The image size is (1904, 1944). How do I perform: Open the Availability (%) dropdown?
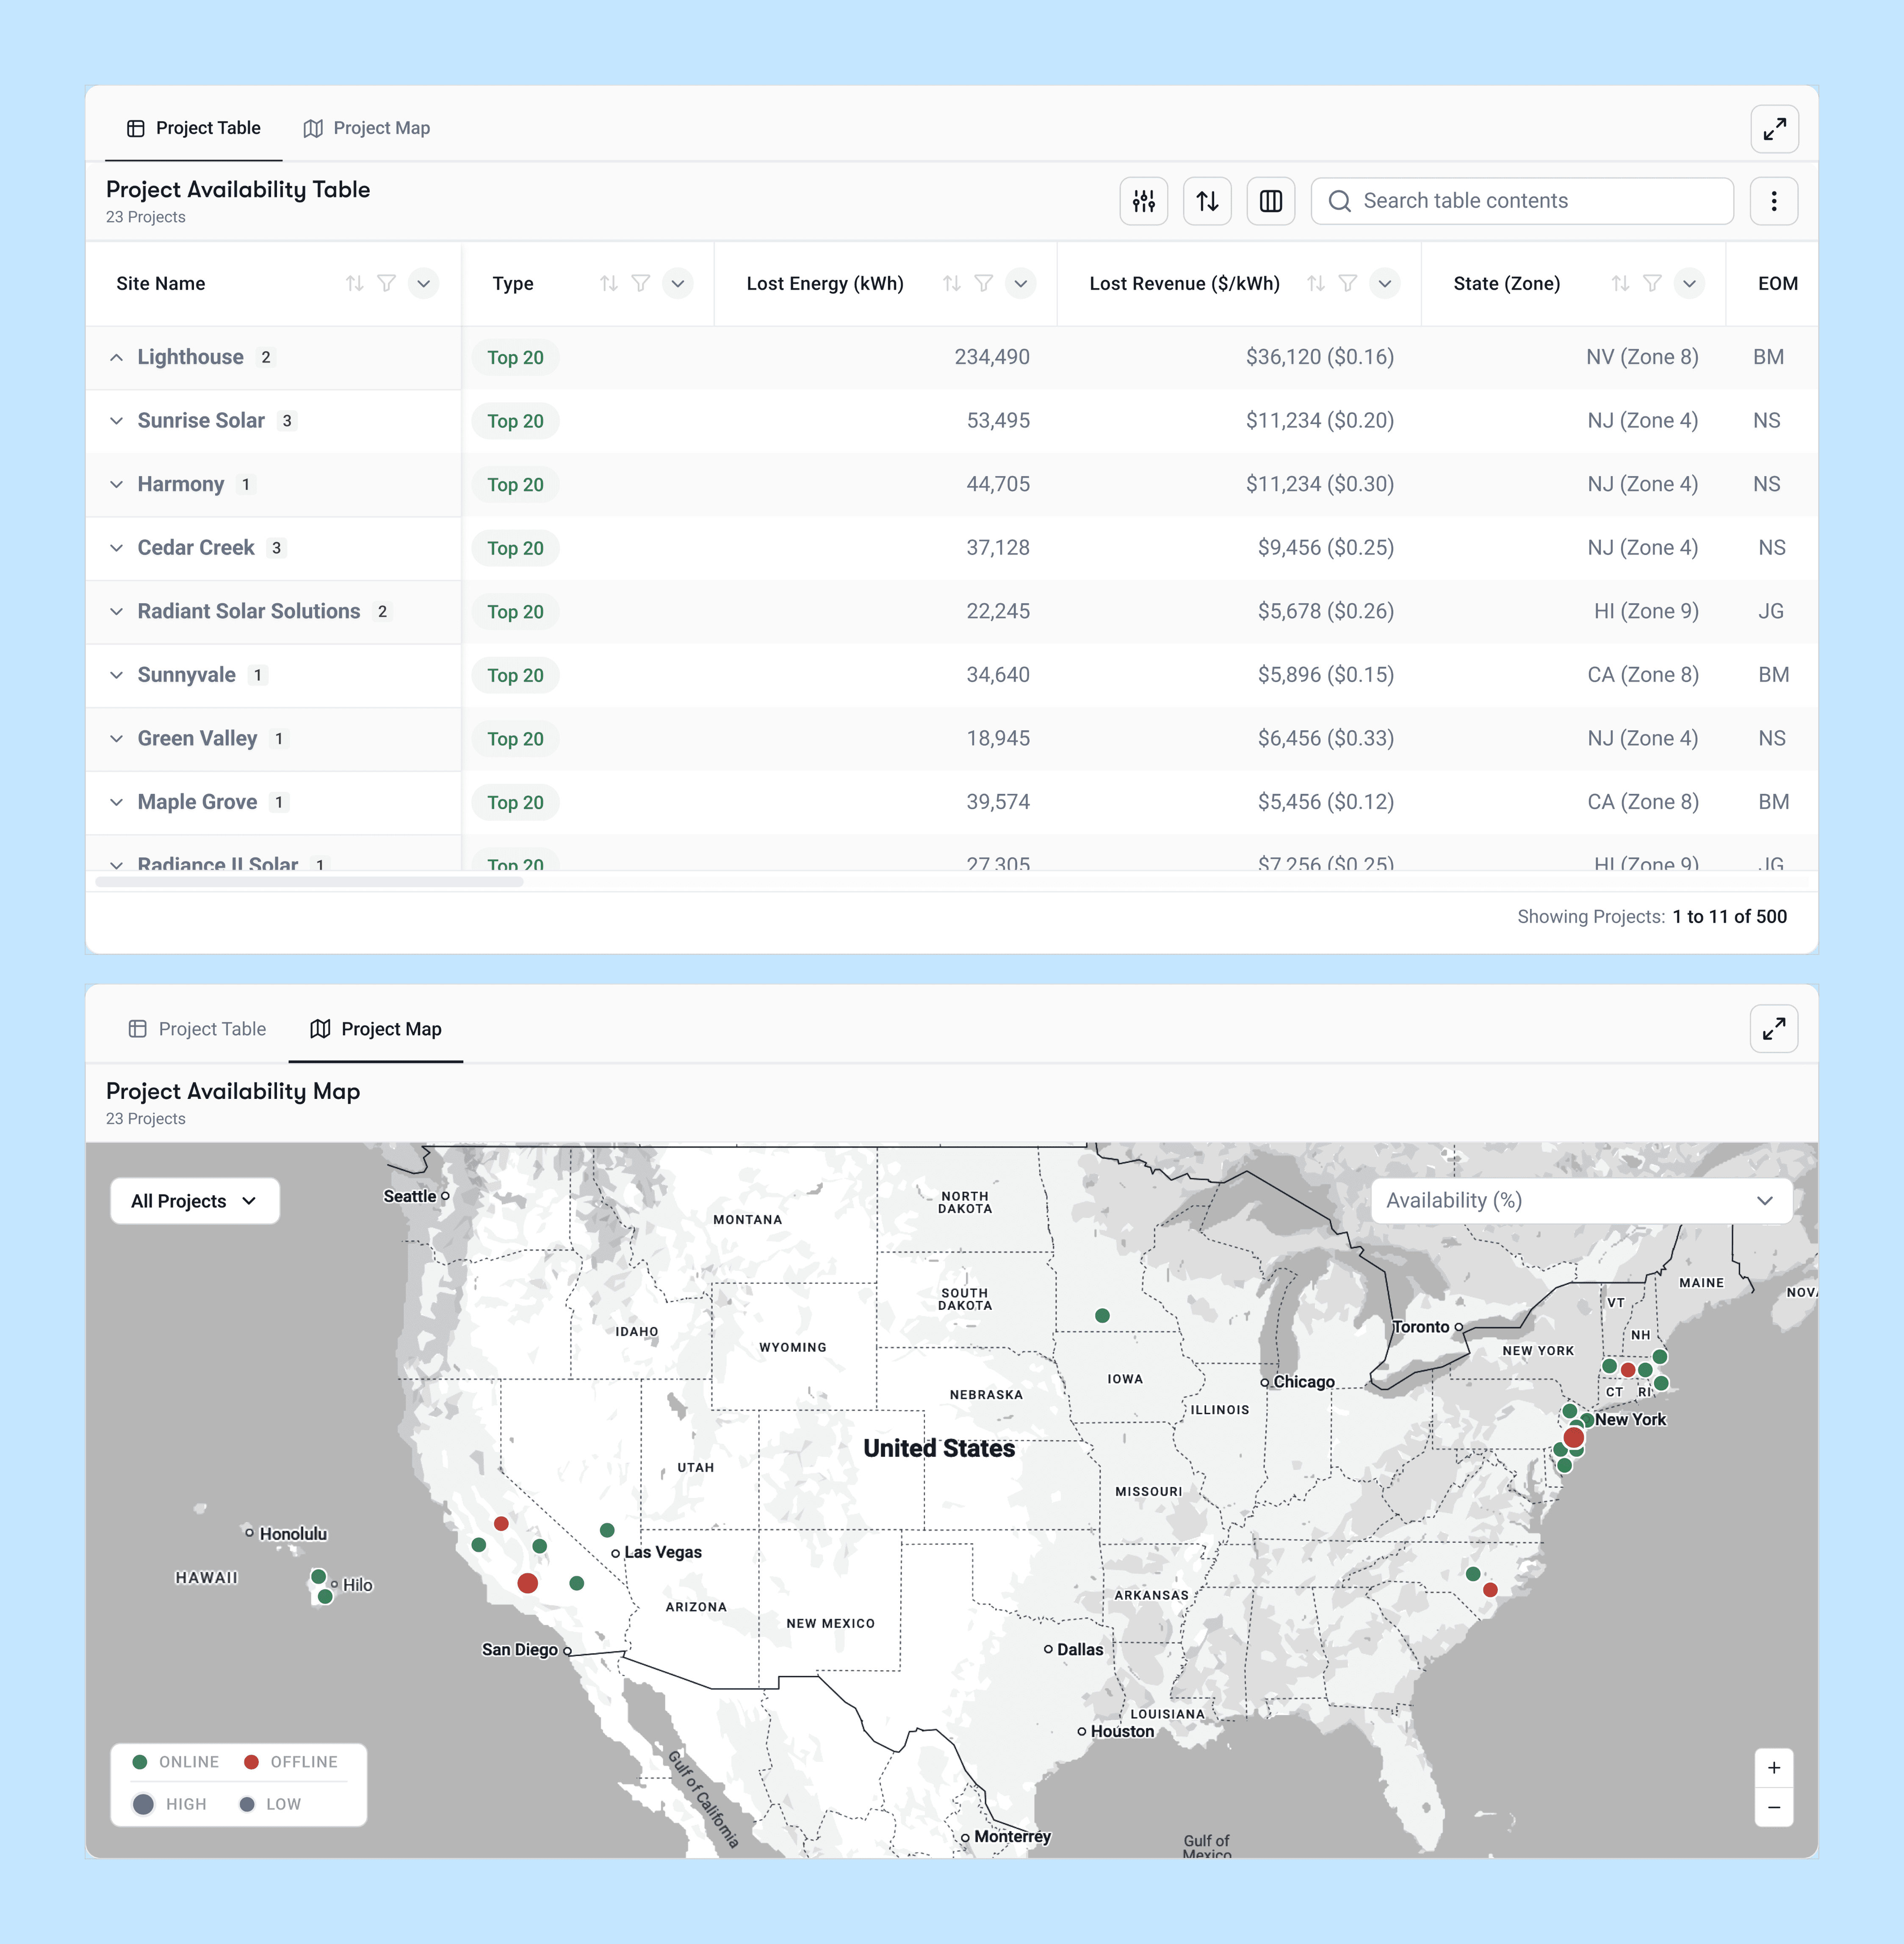point(1580,1201)
